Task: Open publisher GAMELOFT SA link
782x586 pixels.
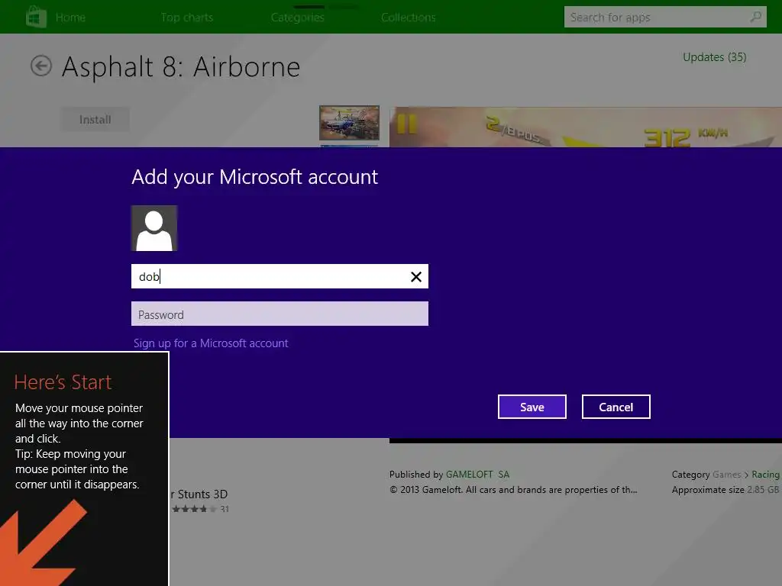Action: point(477,475)
